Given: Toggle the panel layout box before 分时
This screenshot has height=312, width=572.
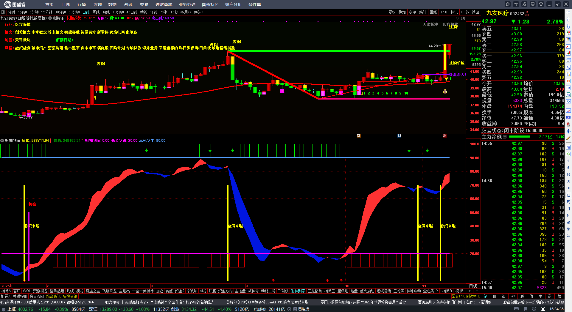Looking at the screenshot, I should (x=3, y=12).
